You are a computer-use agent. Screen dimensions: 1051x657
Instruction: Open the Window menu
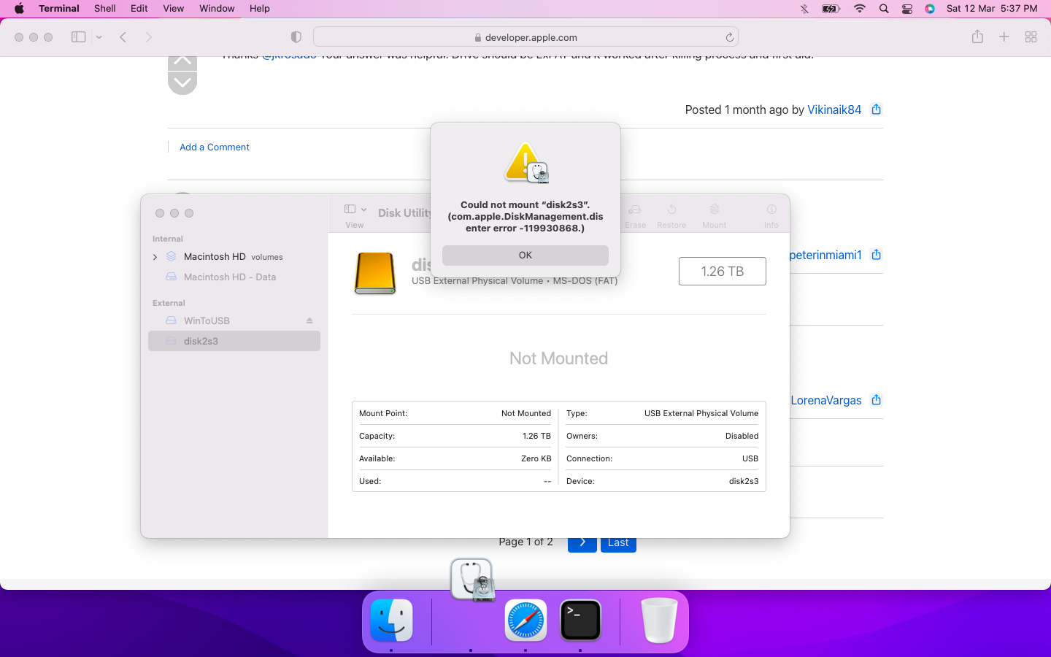pos(217,9)
